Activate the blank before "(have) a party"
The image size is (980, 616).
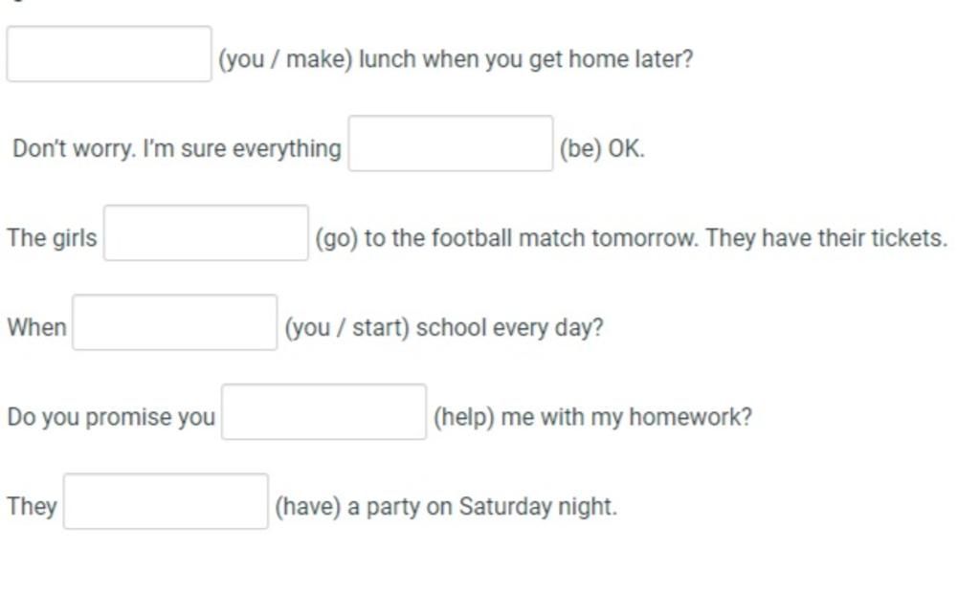(167, 501)
